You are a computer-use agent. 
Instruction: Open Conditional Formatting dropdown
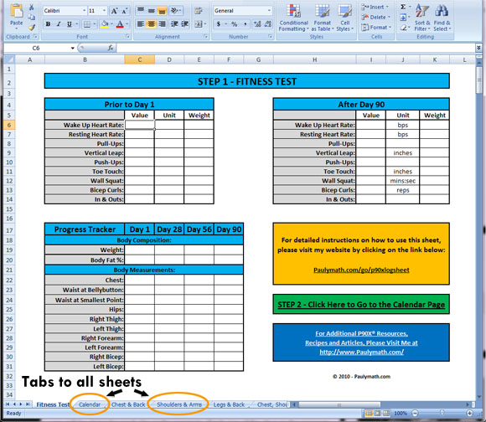click(293, 18)
